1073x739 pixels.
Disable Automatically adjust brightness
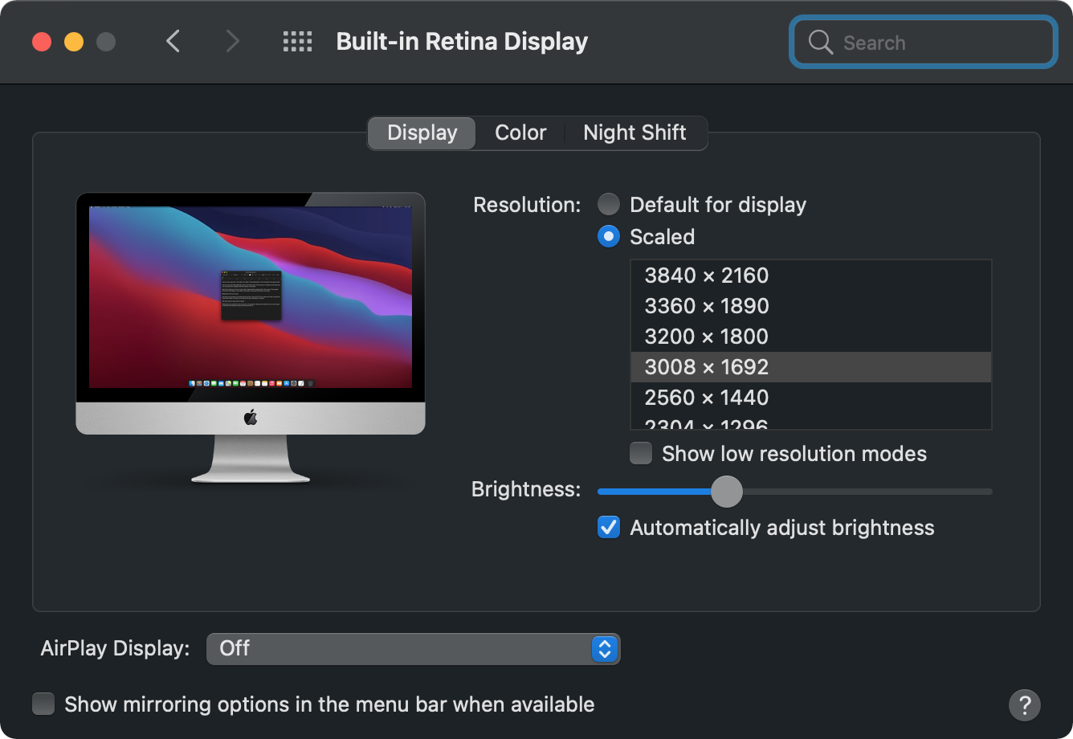[609, 528]
